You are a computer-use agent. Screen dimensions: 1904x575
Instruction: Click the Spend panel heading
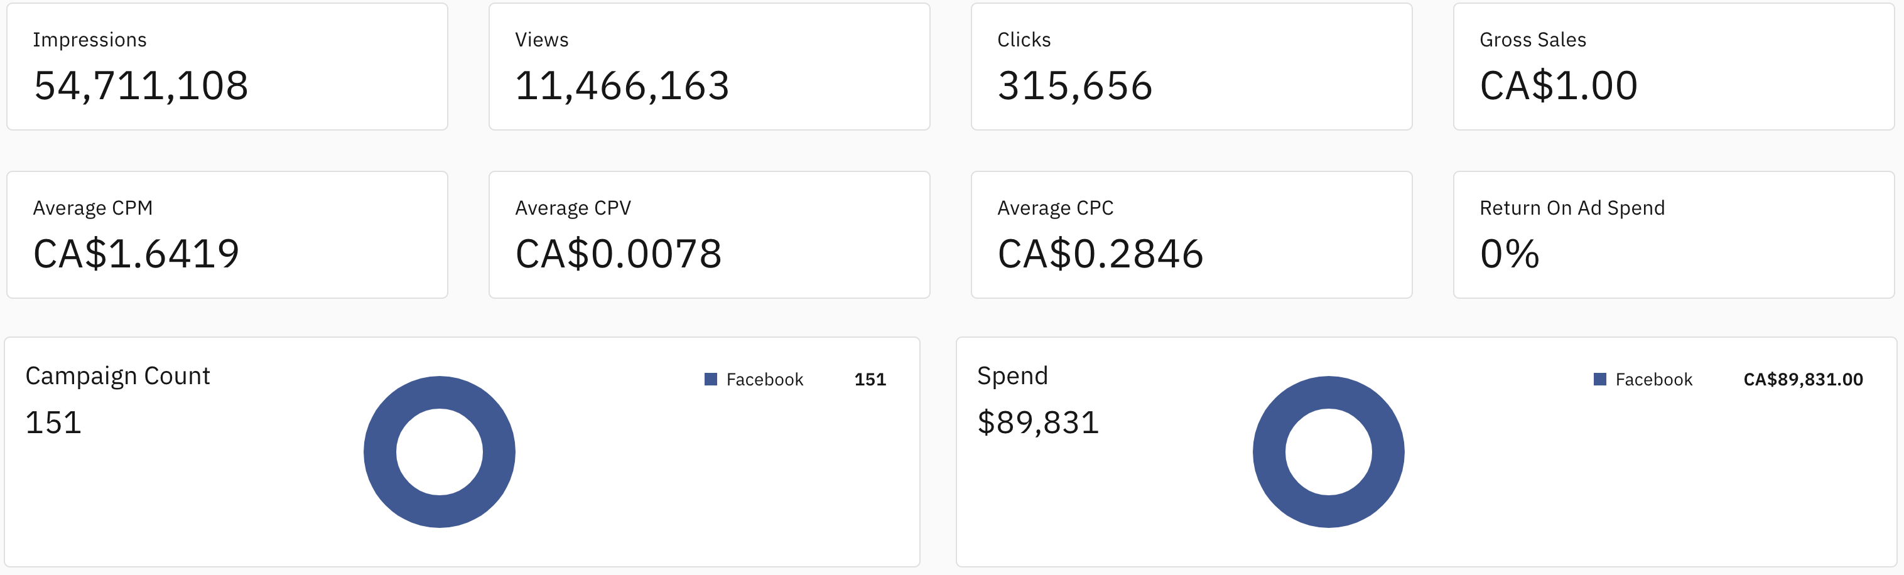[1012, 376]
